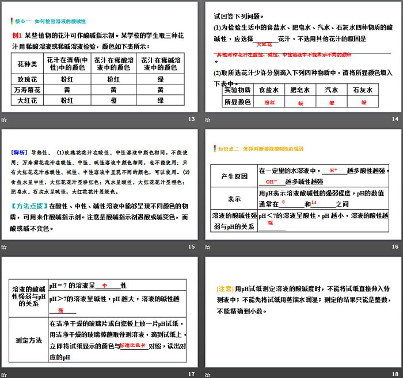This screenshot has height=378, width=403.
Task: Select slide 16 thumbnail about 知识点二
Action: coord(303,187)
